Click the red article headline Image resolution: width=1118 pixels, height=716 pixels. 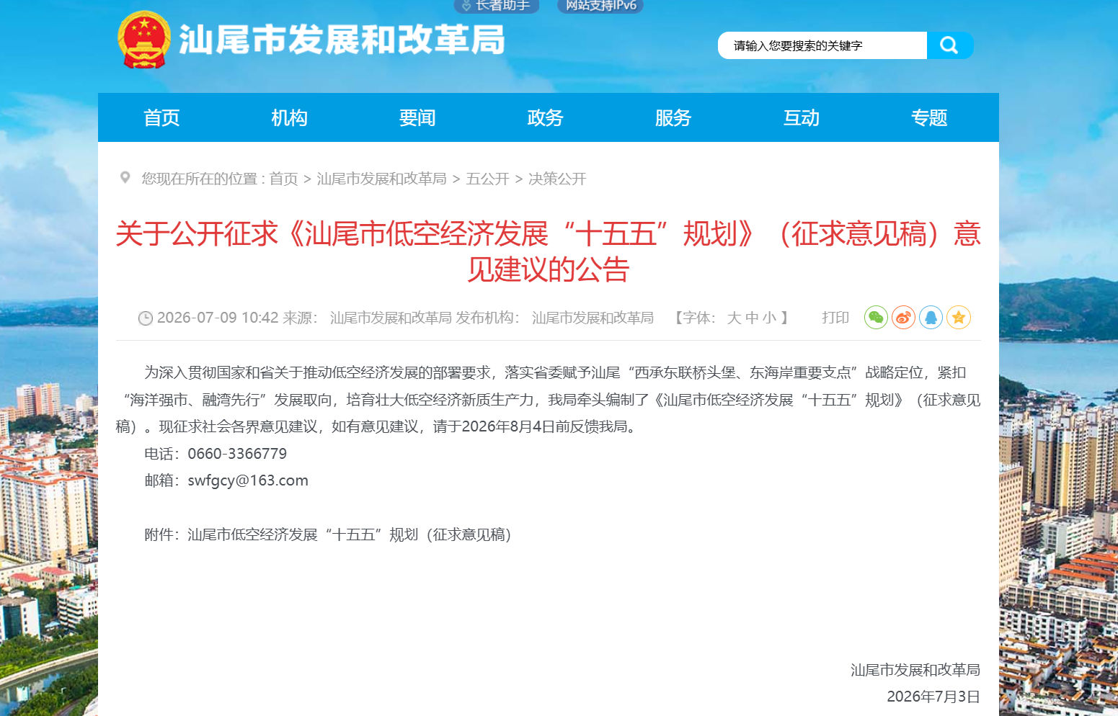(548, 251)
